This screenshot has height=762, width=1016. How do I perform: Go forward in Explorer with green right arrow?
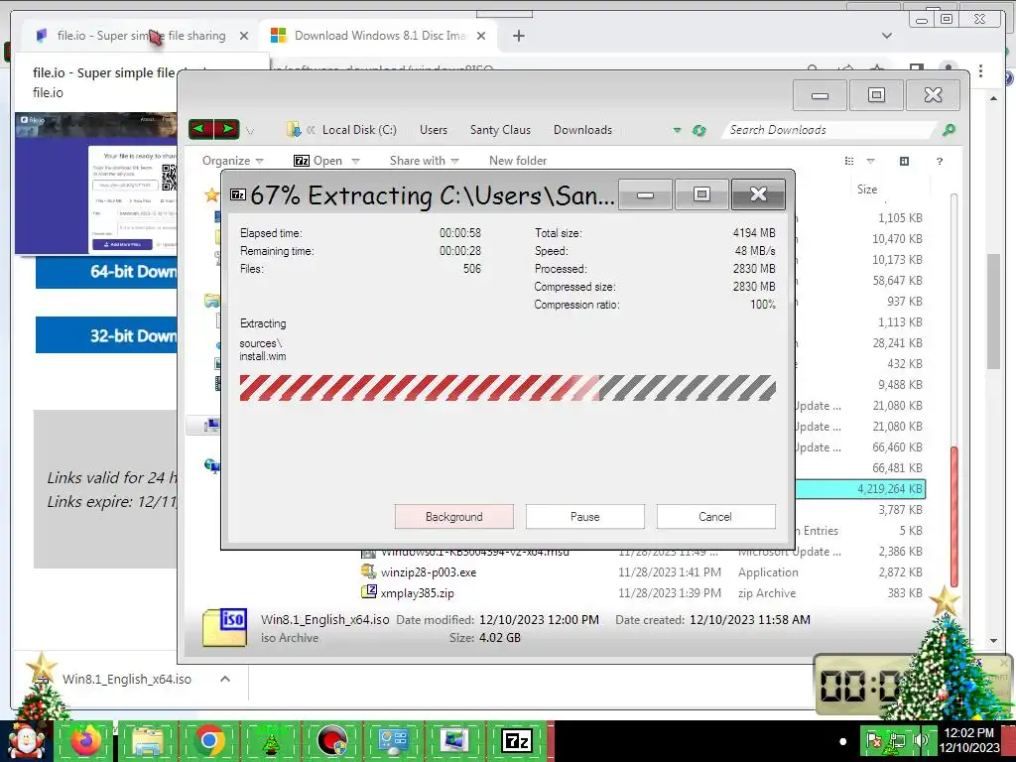pyautogui.click(x=227, y=130)
